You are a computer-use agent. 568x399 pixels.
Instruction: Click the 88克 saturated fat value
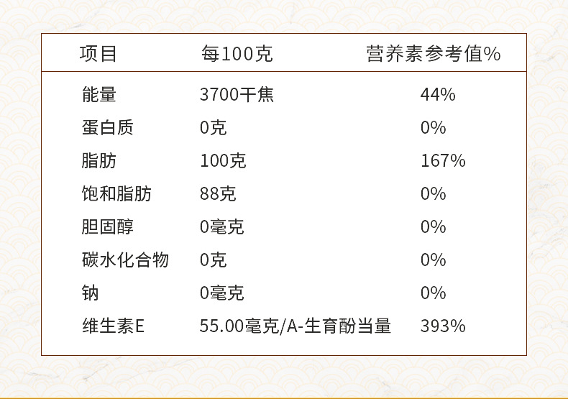tap(218, 193)
